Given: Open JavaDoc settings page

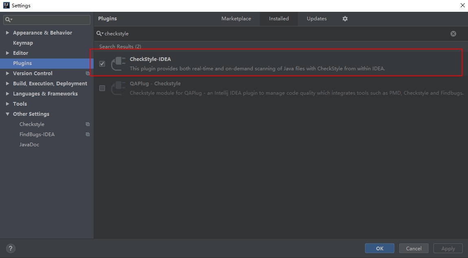Looking at the screenshot, I should (x=29, y=145).
